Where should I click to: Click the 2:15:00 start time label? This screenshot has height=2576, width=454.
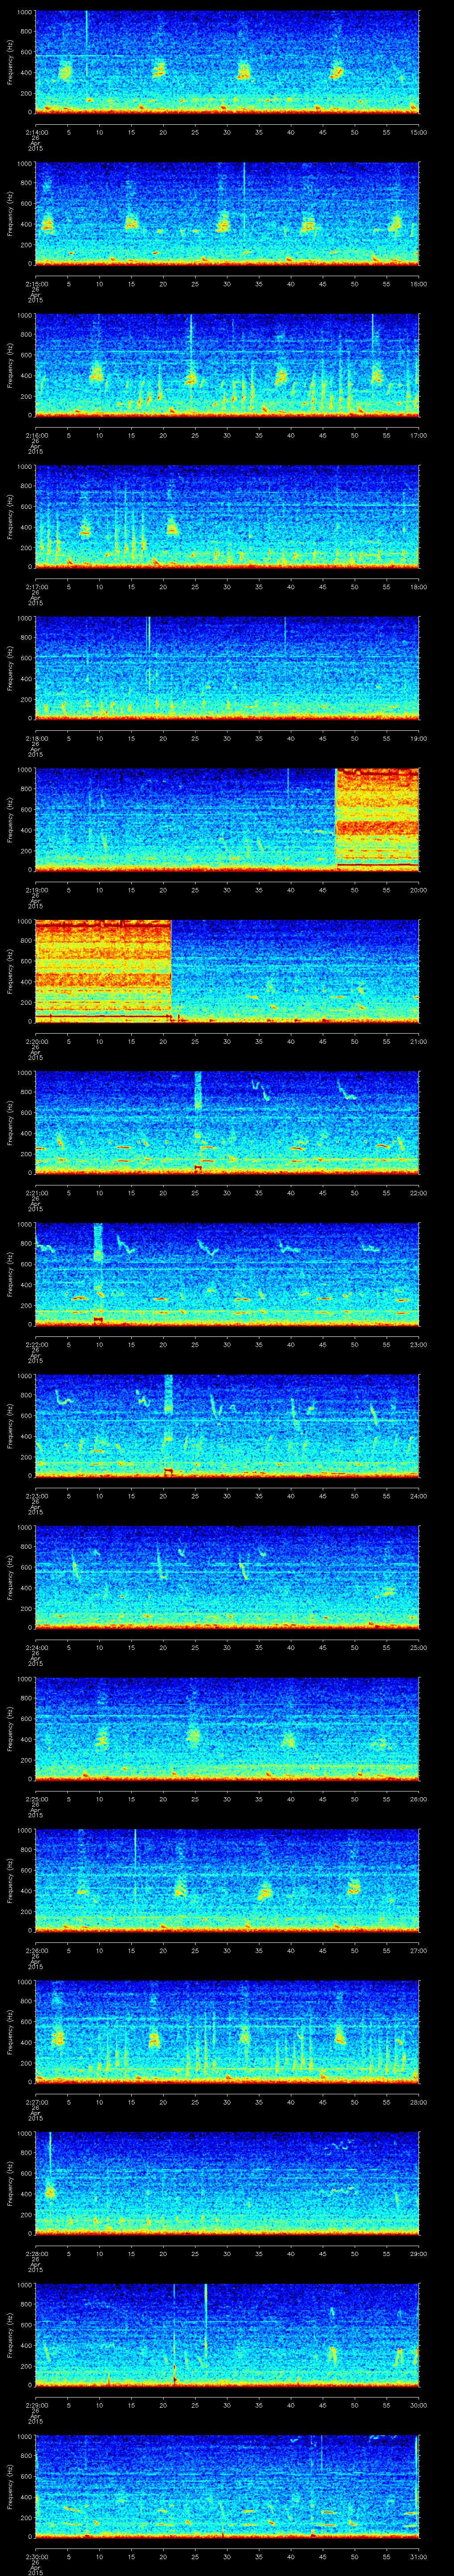[36, 284]
